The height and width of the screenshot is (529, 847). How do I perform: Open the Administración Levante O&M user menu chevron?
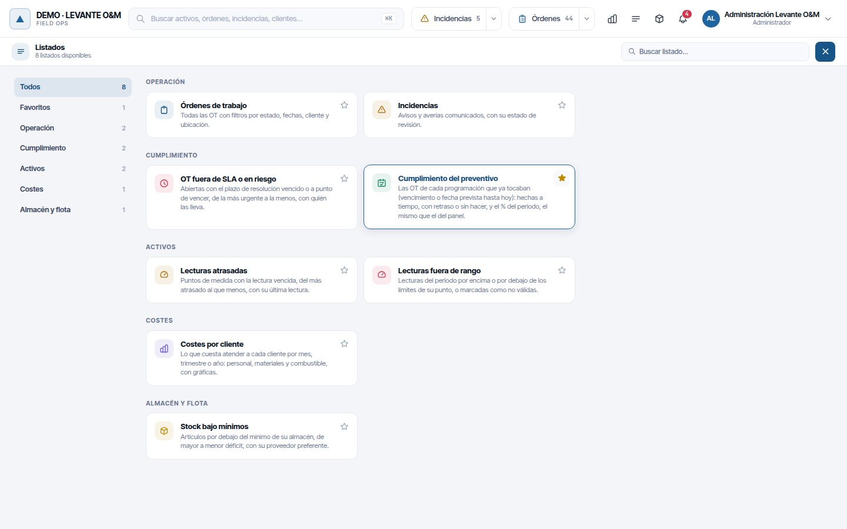pos(828,19)
